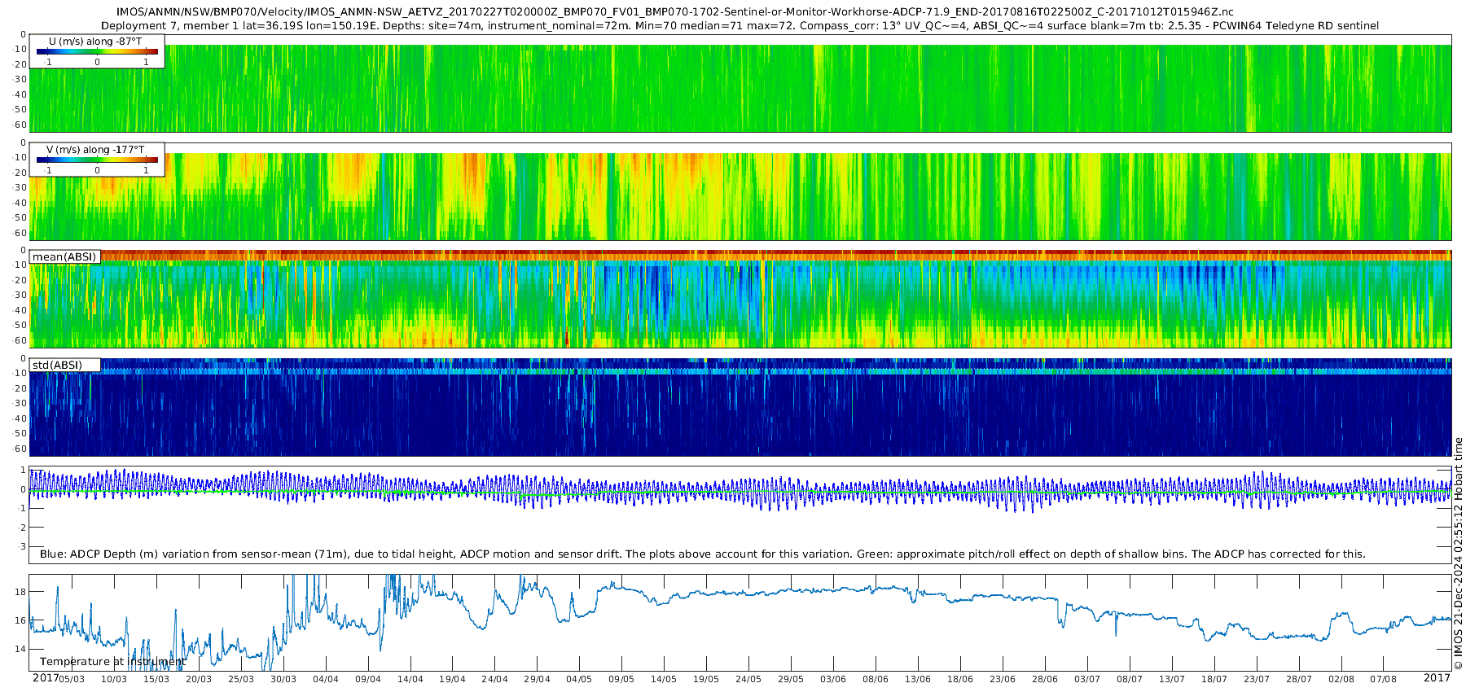
Task: Click the 'V (m/s) along -177°T' legend text
Action: 95,150
